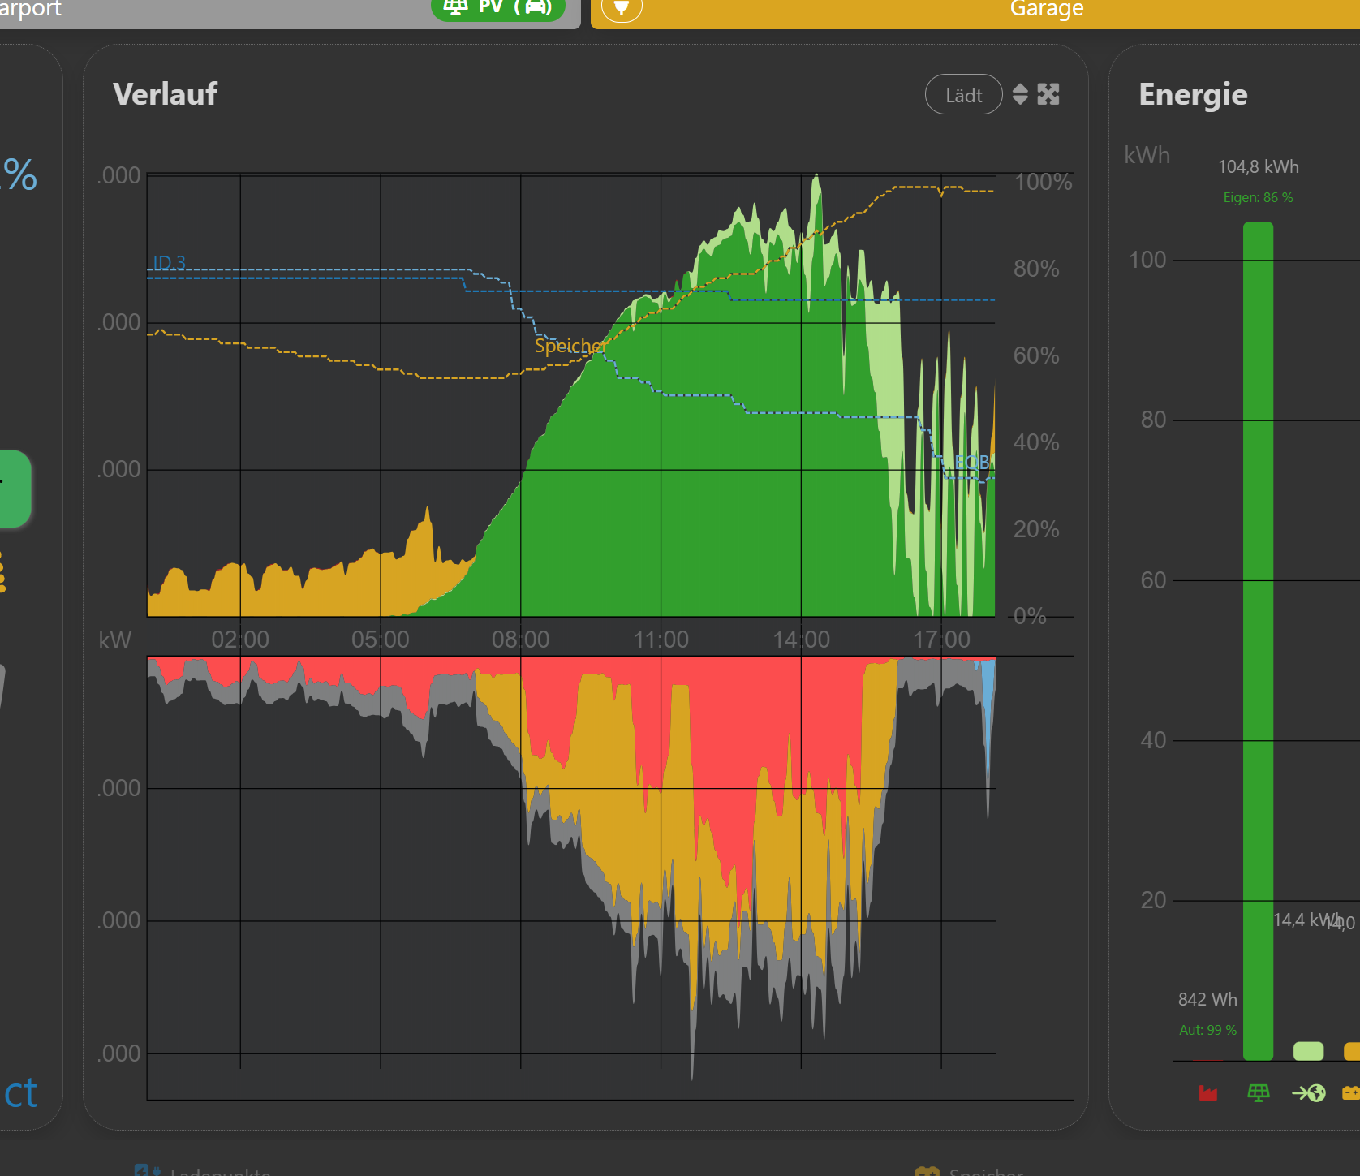Click the light green export bar in Energie

tap(1309, 1051)
